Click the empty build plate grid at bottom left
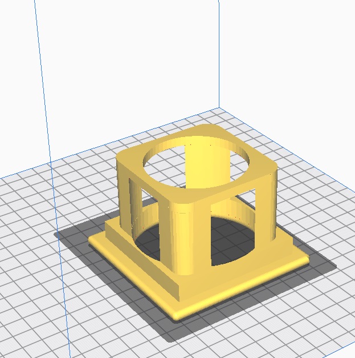Image resolution: width=355 pixels, height=358 pixels. point(46,320)
